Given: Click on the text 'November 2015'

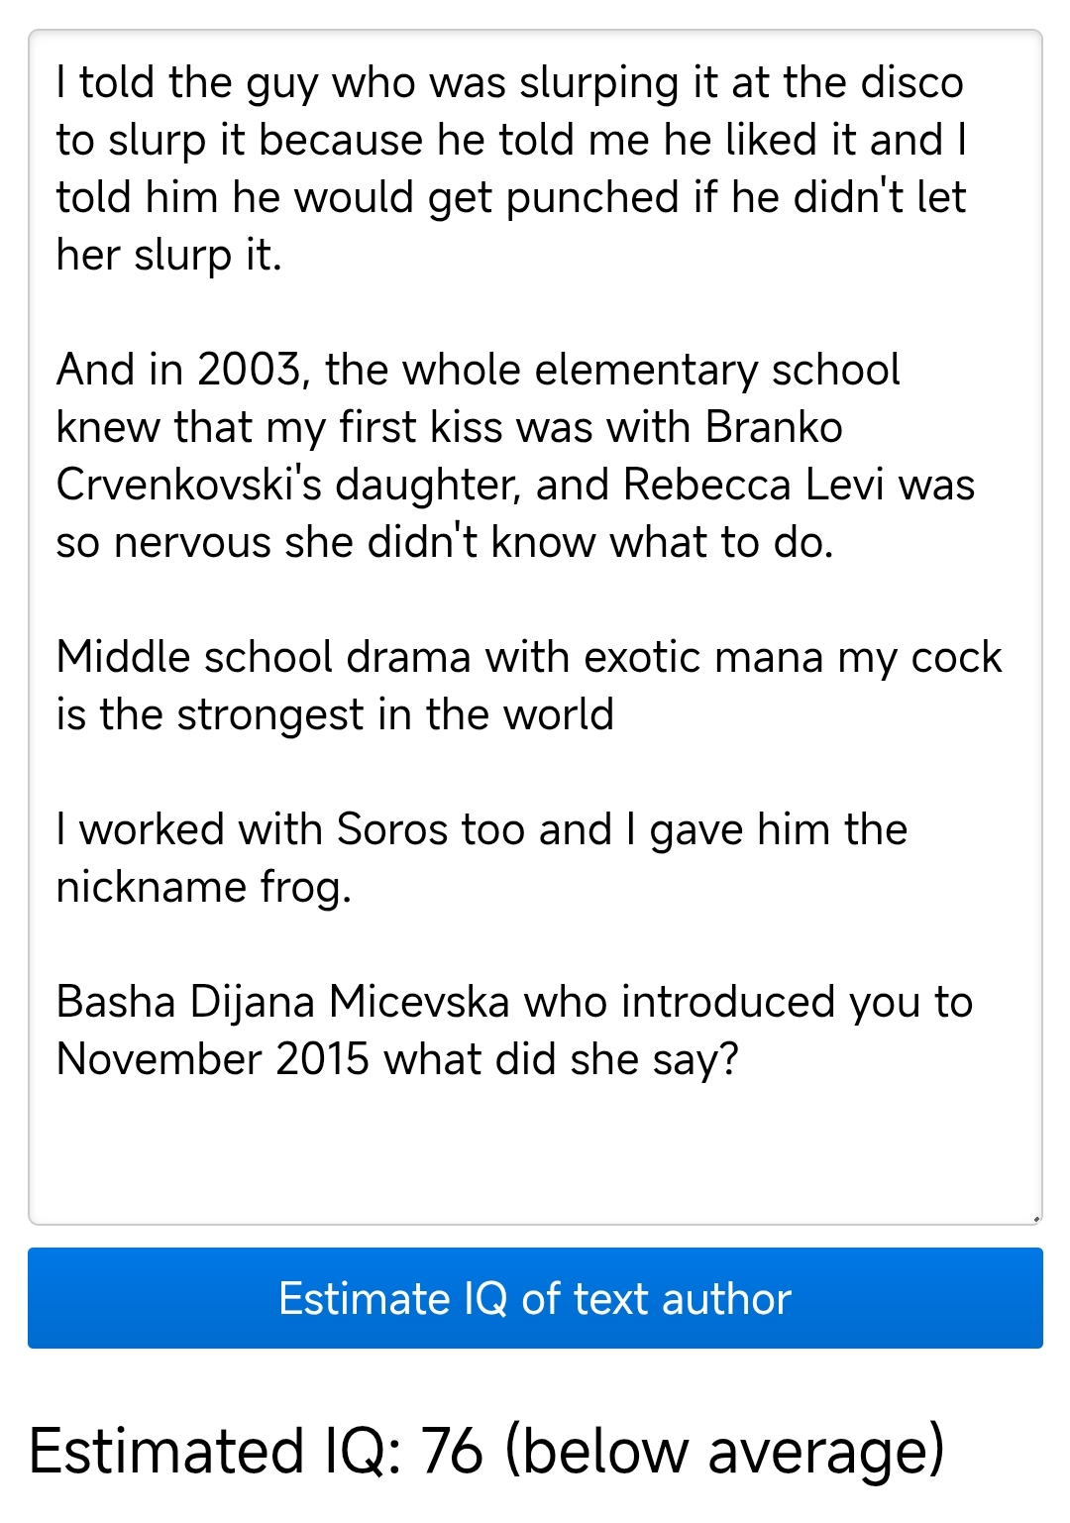Looking at the screenshot, I should point(213,1059).
